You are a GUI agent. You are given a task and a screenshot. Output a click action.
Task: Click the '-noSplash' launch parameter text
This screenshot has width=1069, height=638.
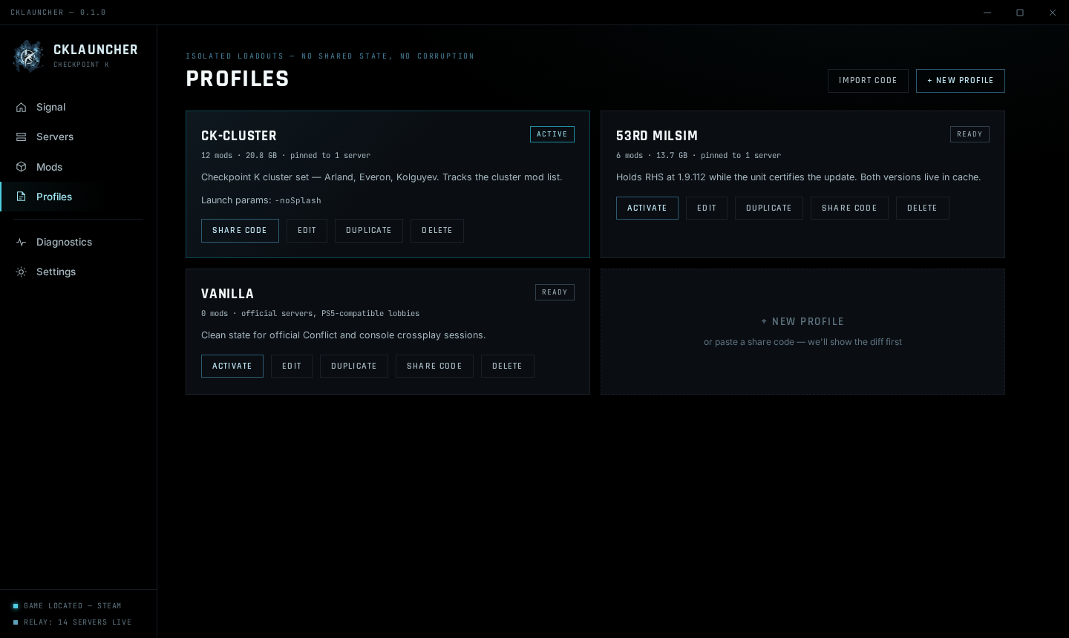click(x=298, y=200)
